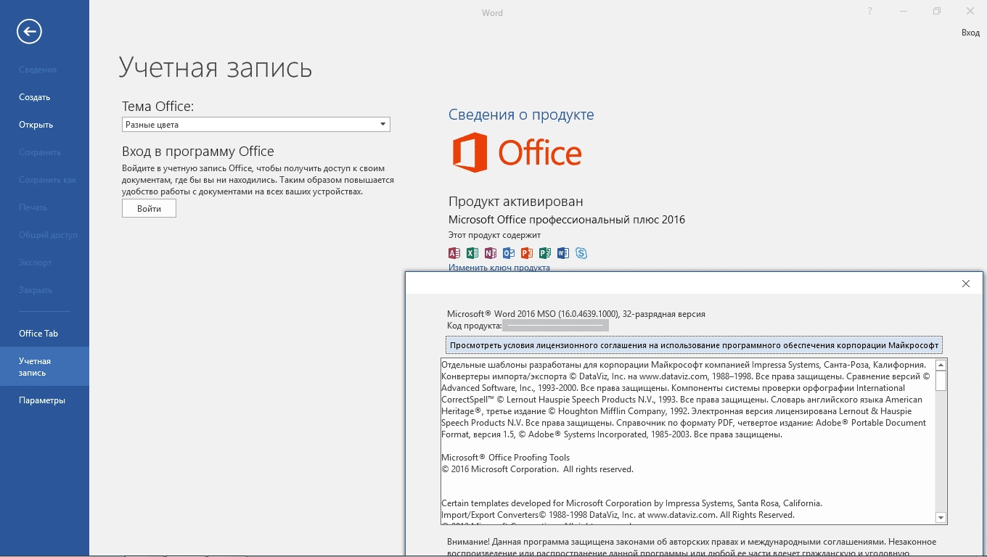Click the Продукт активирован text
Image resolution: width=987 pixels, height=557 pixels.
click(x=516, y=202)
